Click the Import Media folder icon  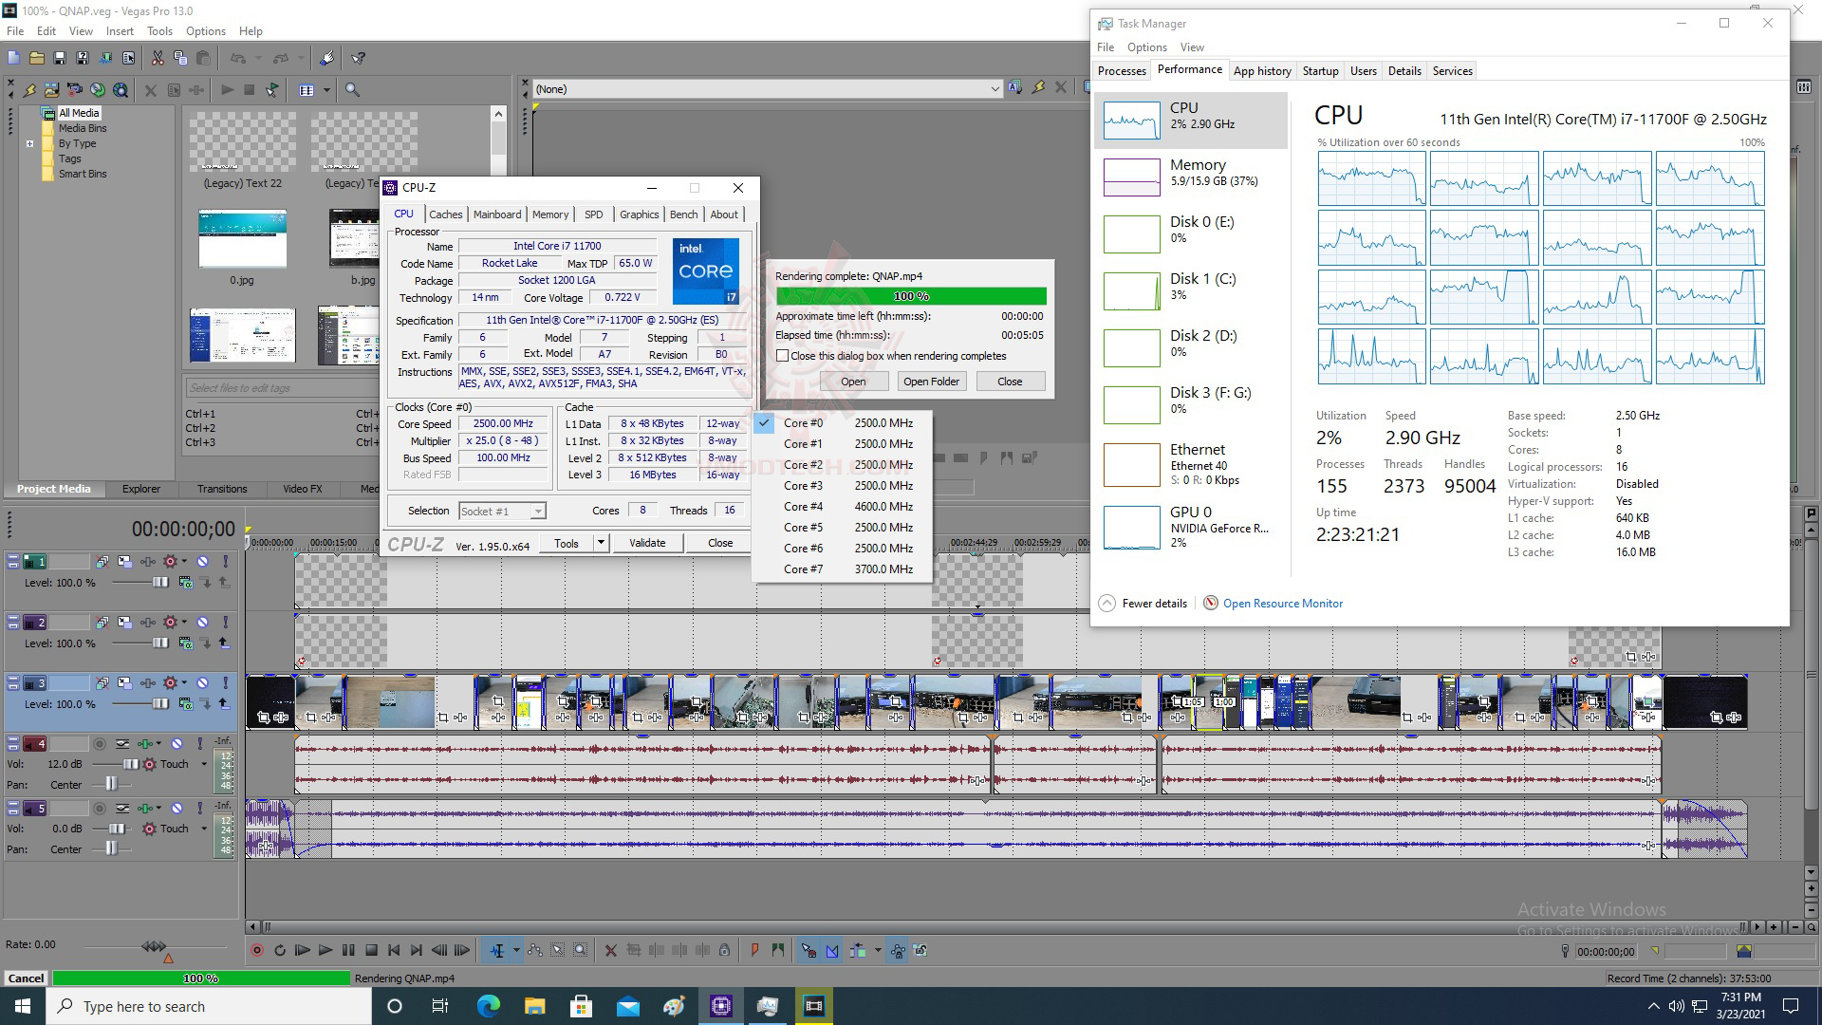click(x=51, y=90)
